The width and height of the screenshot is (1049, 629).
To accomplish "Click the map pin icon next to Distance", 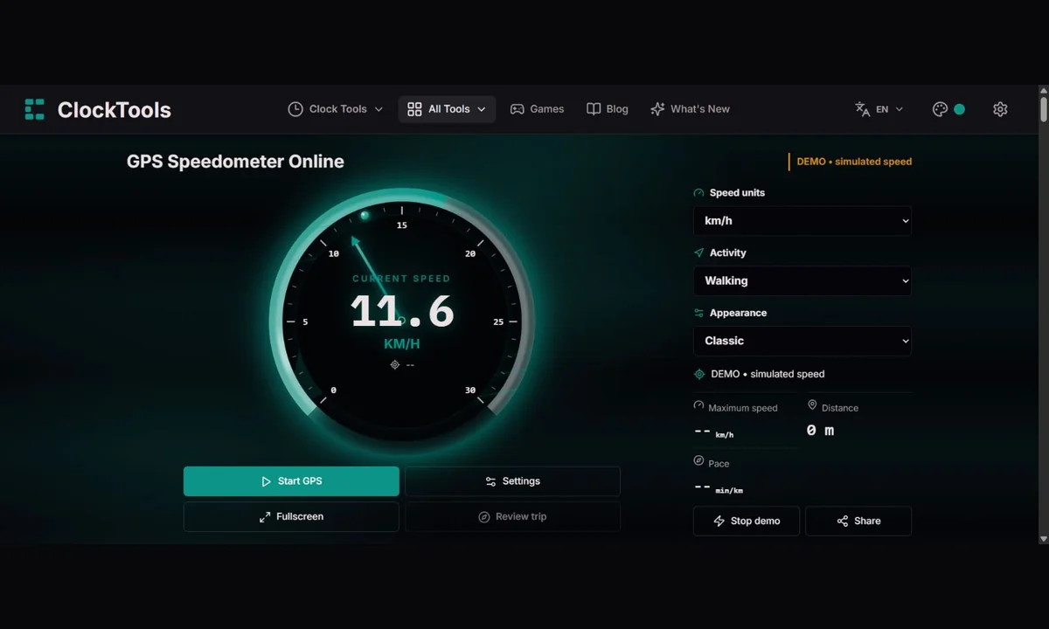I will pos(812,405).
